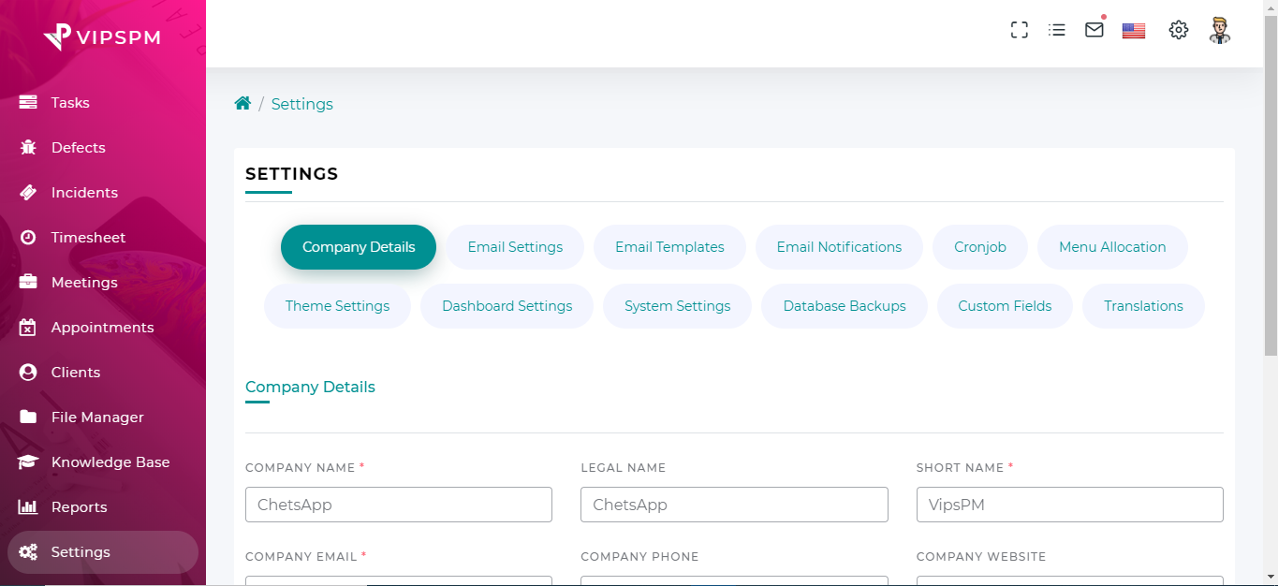Switch to the Theme Settings tab

click(337, 306)
